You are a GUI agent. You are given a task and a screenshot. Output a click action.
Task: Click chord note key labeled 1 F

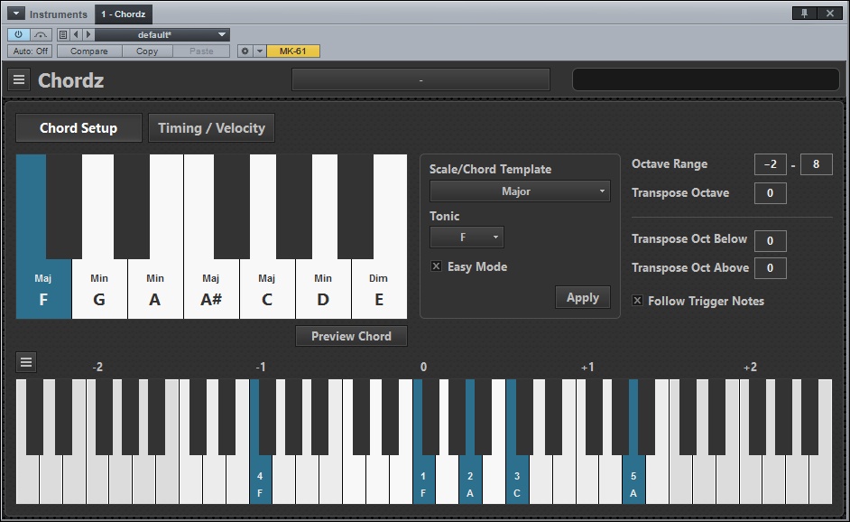(x=423, y=480)
